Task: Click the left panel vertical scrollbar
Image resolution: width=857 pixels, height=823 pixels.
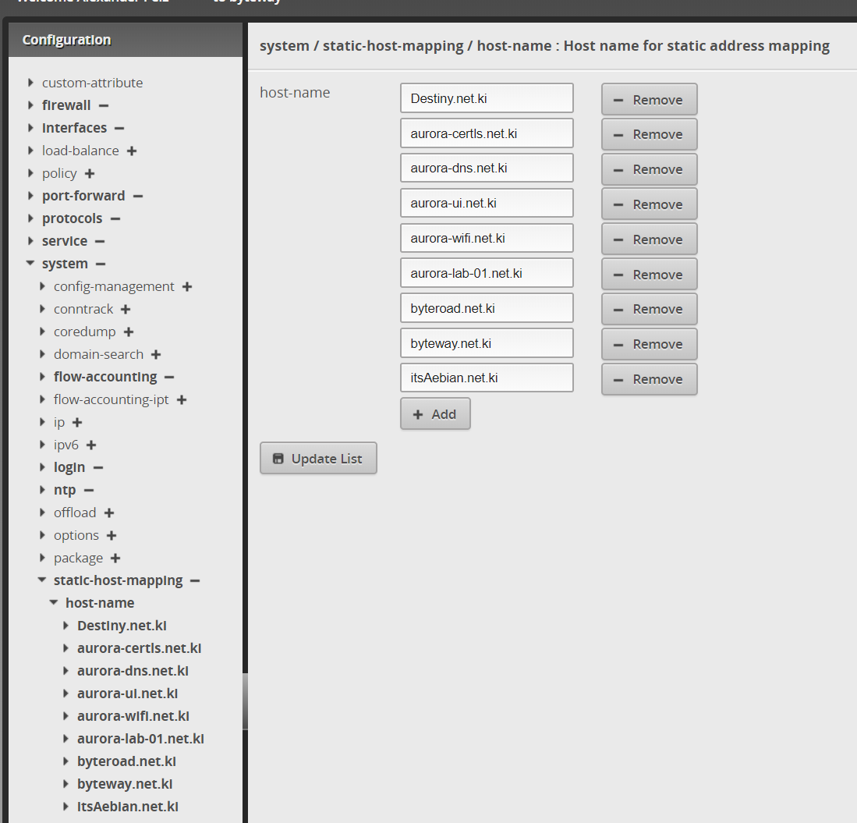Action: 245,700
